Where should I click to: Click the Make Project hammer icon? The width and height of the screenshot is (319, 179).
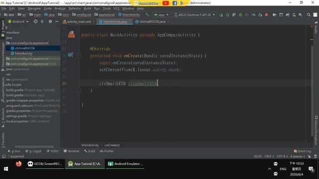tap(147, 14)
